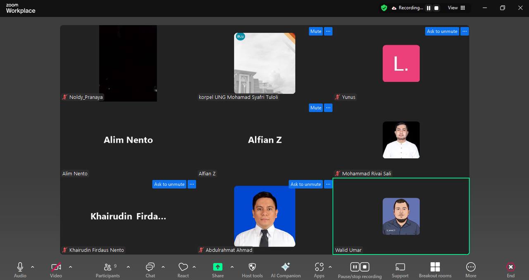Expand Apps options arrow
This screenshot has width=529, height=280.
tap(330, 267)
